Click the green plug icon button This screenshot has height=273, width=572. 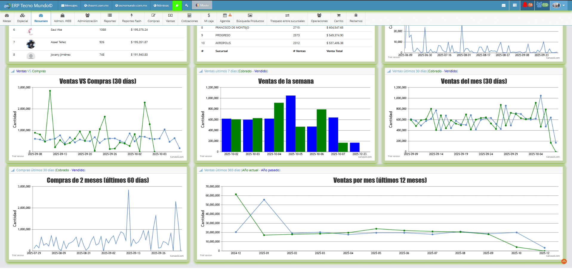[x=177, y=5]
